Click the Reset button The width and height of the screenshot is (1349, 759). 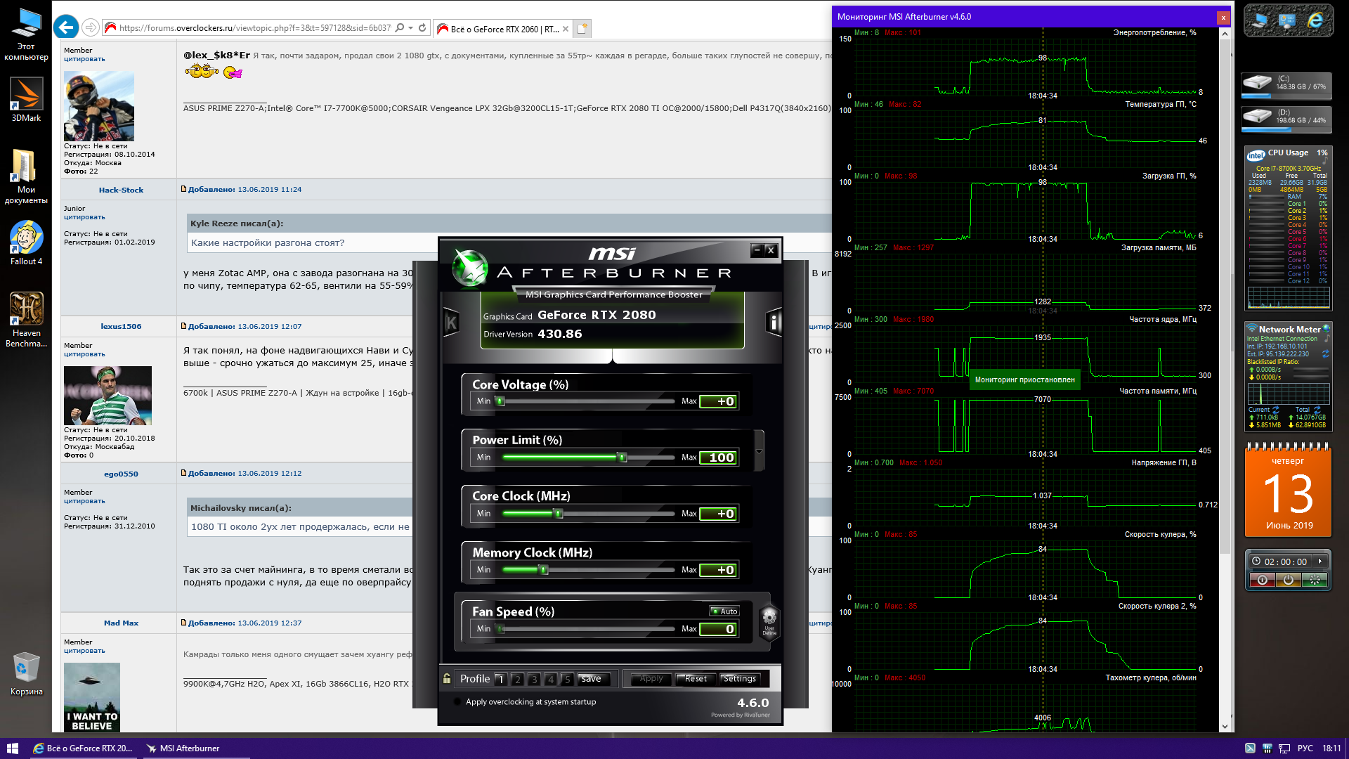point(696,679)
